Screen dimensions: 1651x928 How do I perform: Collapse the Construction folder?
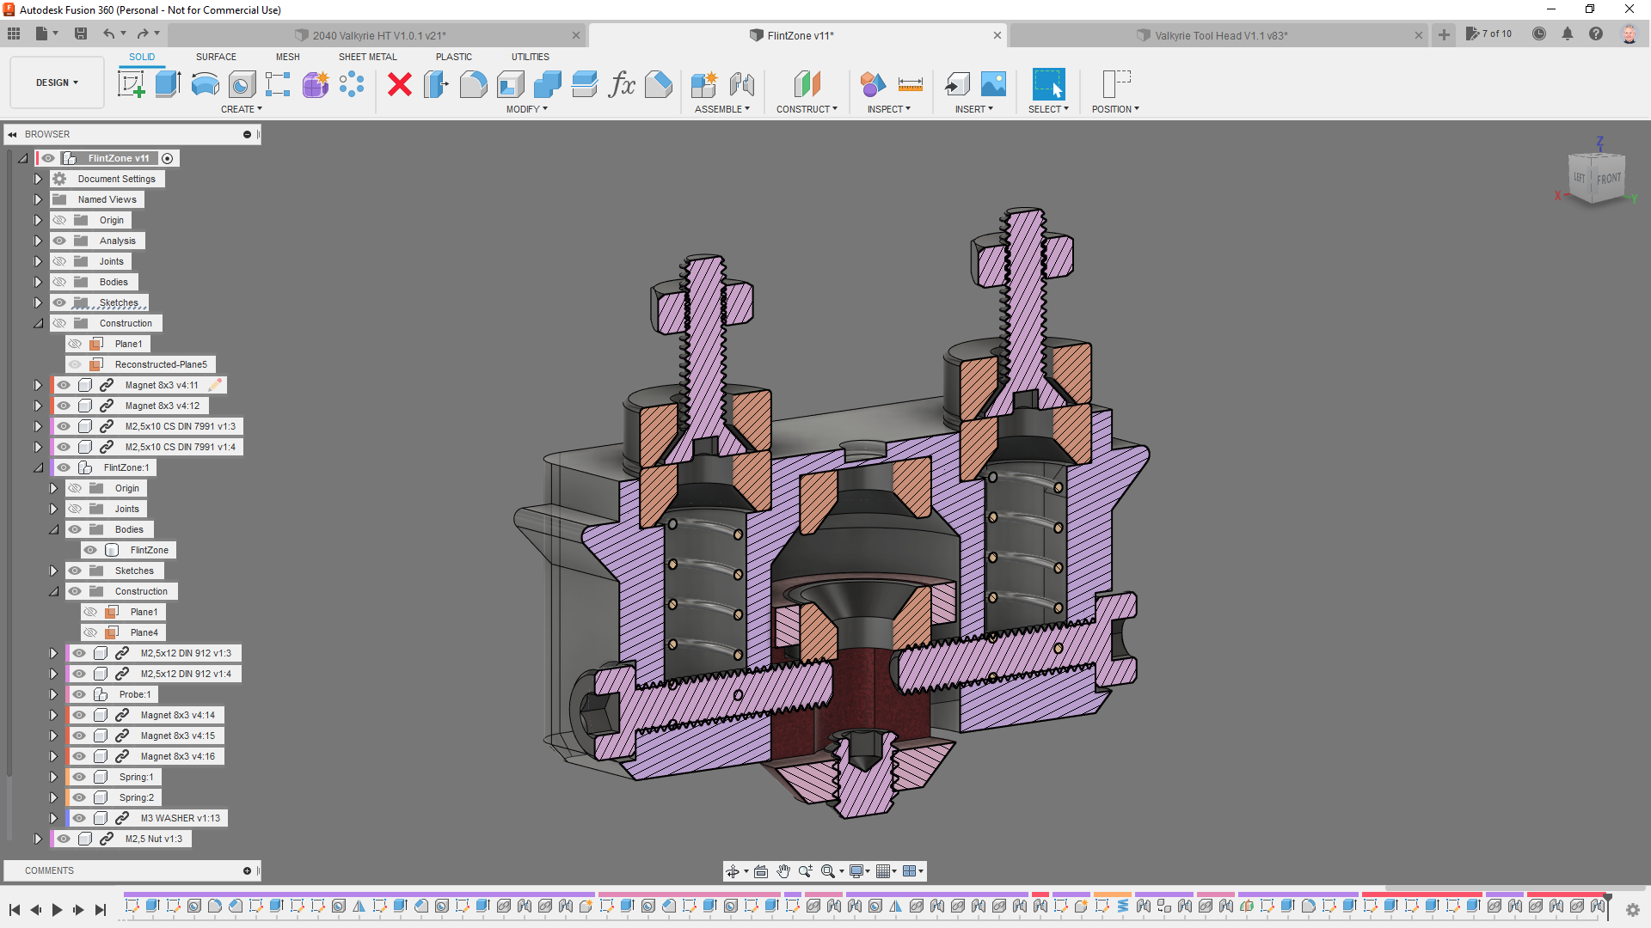pyautogui.click(x=38, y=323)
